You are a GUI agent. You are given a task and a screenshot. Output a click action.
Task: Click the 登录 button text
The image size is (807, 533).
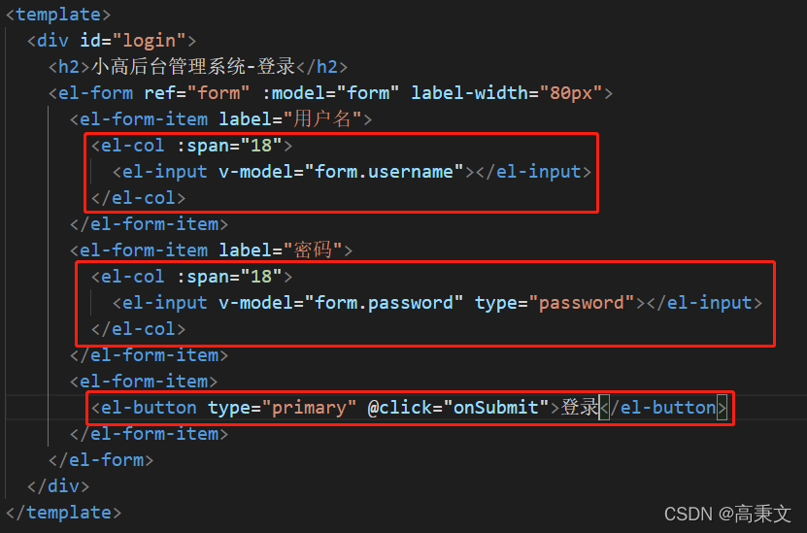tap(580, 408)
